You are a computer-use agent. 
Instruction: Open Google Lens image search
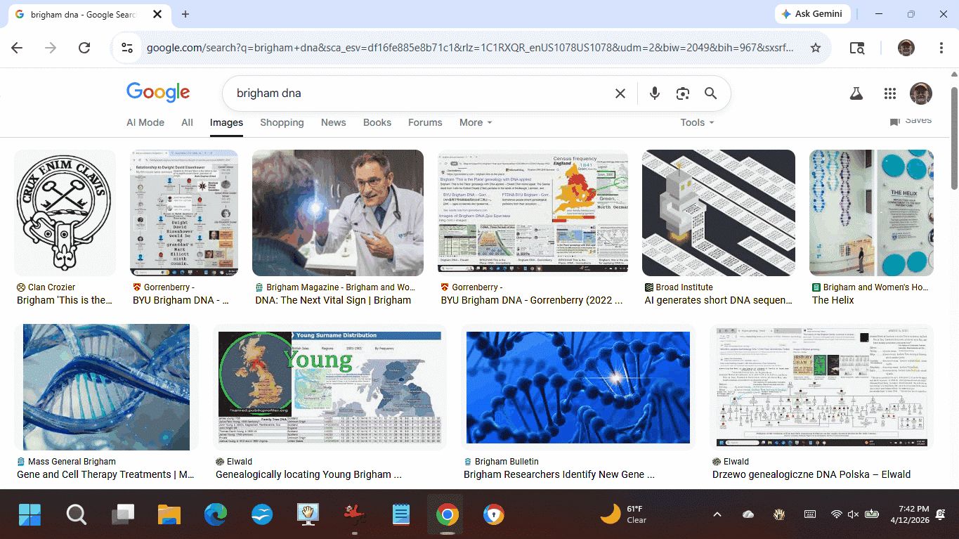[x=682, y=93]
